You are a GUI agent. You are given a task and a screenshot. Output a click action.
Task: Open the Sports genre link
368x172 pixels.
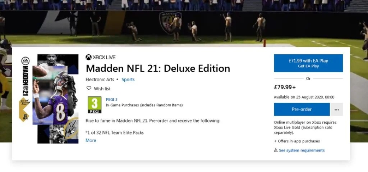click(x=128, y=80)
